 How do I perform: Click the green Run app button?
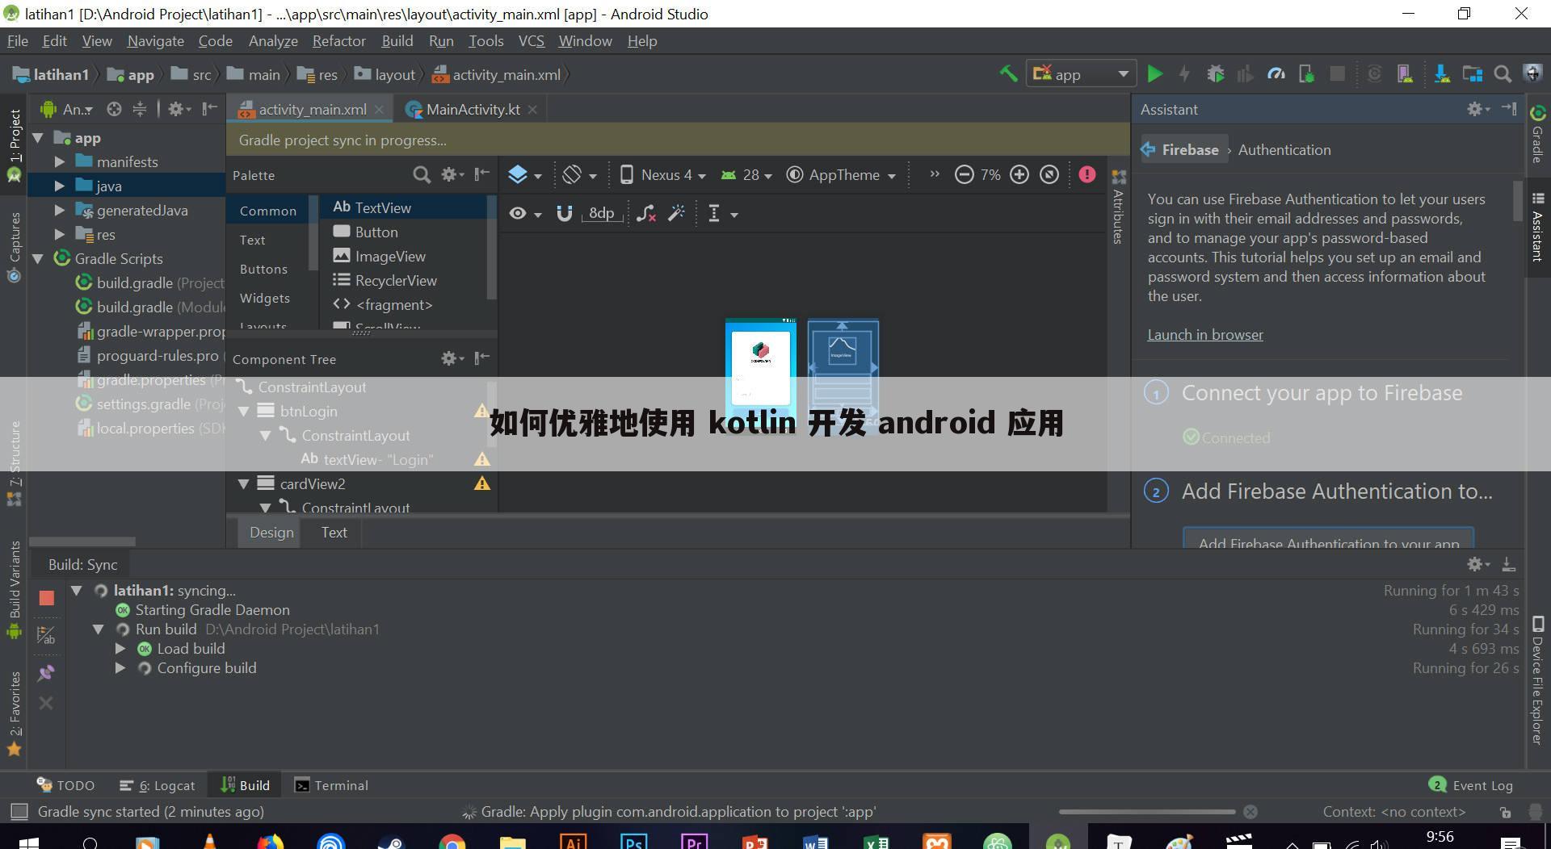point(1154,74)
